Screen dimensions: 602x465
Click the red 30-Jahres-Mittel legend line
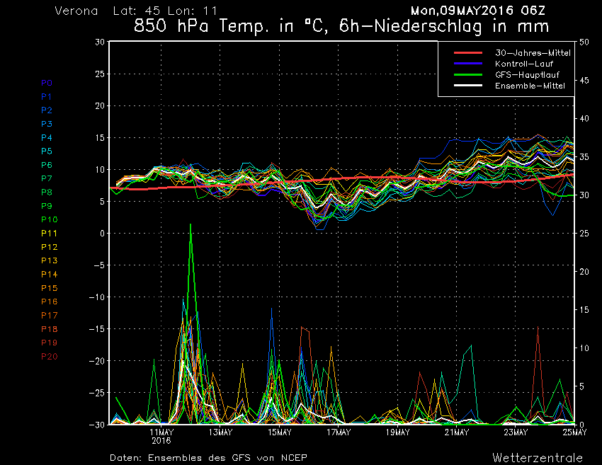pos(468,52)
